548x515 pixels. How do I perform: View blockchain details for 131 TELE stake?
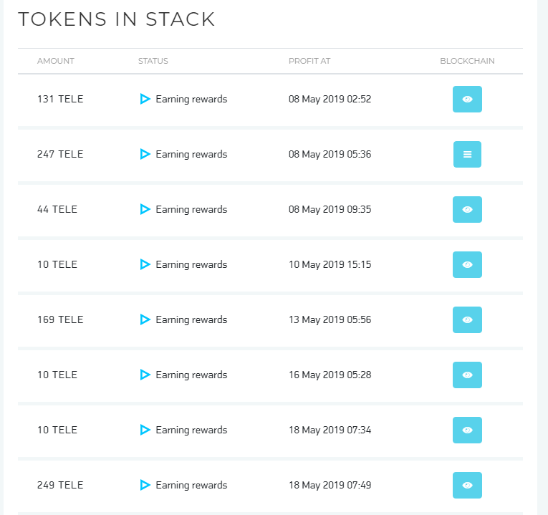[x=467, y=100]
